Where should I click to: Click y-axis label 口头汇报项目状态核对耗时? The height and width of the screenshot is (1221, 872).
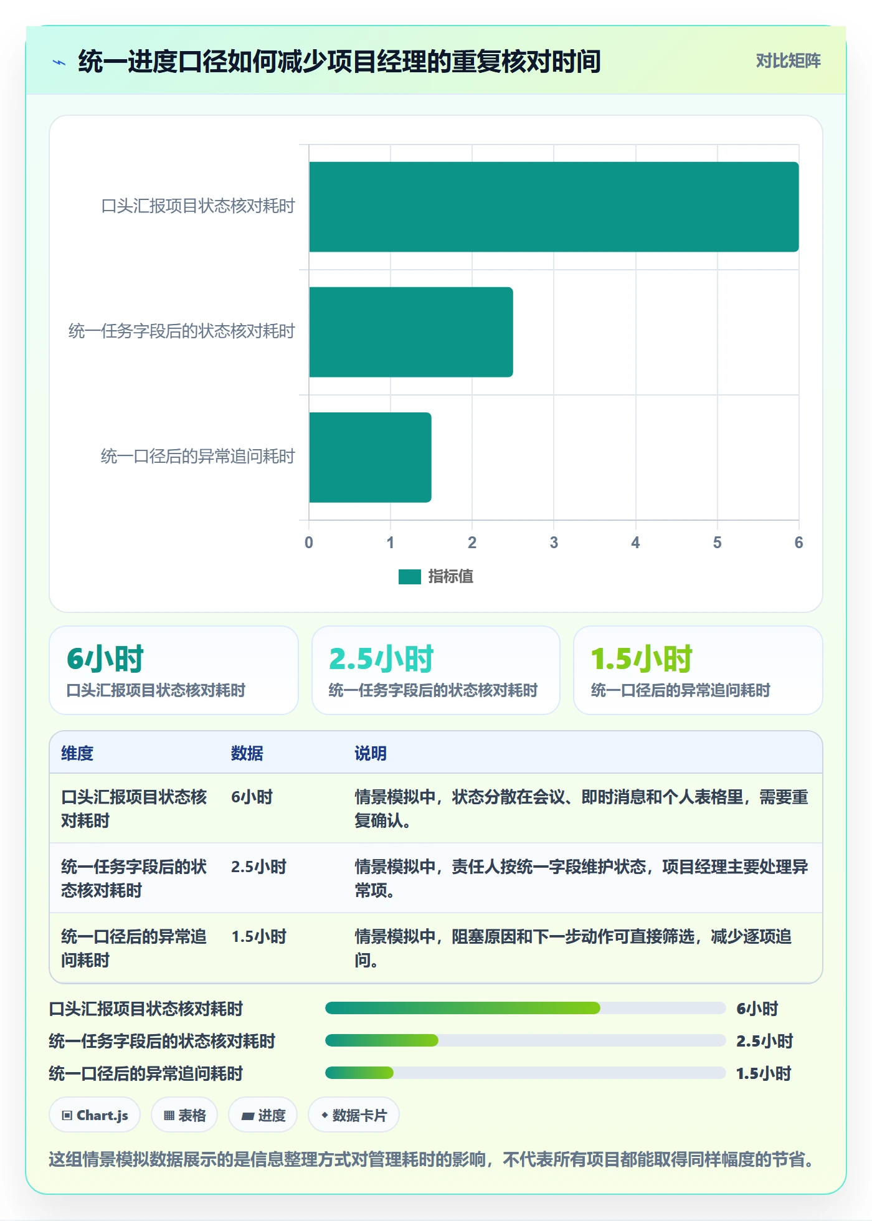(x=198, y=206)
